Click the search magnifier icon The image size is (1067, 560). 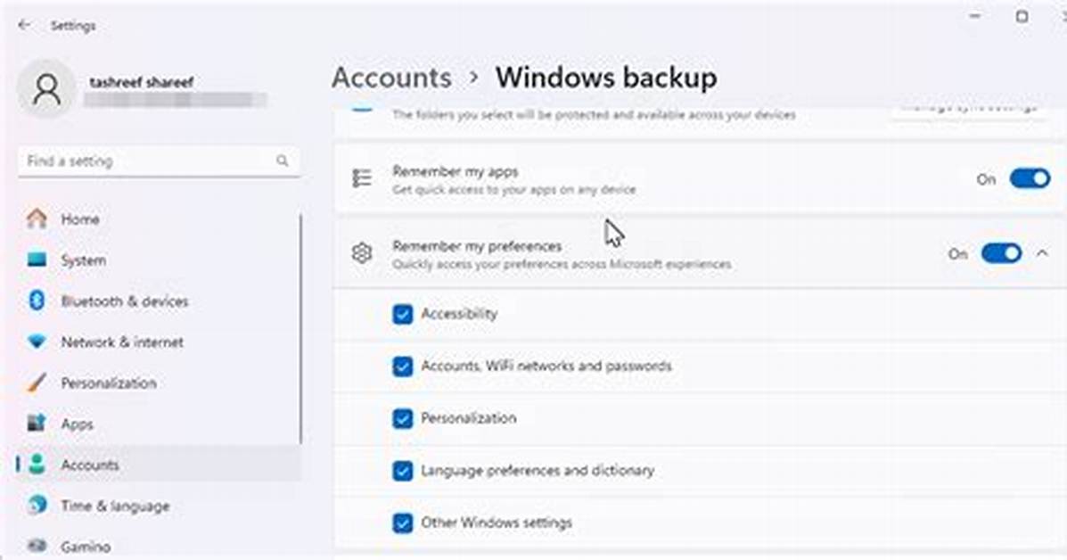coord(282,161)
